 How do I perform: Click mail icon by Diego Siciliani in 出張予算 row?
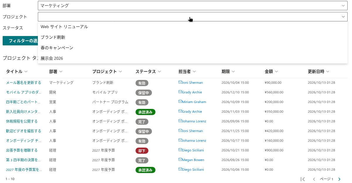point(180,150)
